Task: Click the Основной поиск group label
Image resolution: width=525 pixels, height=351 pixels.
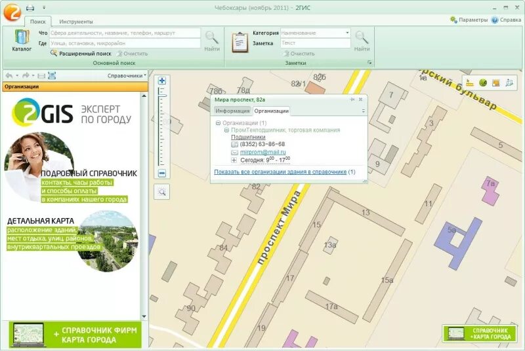Action: click(114, 63)
